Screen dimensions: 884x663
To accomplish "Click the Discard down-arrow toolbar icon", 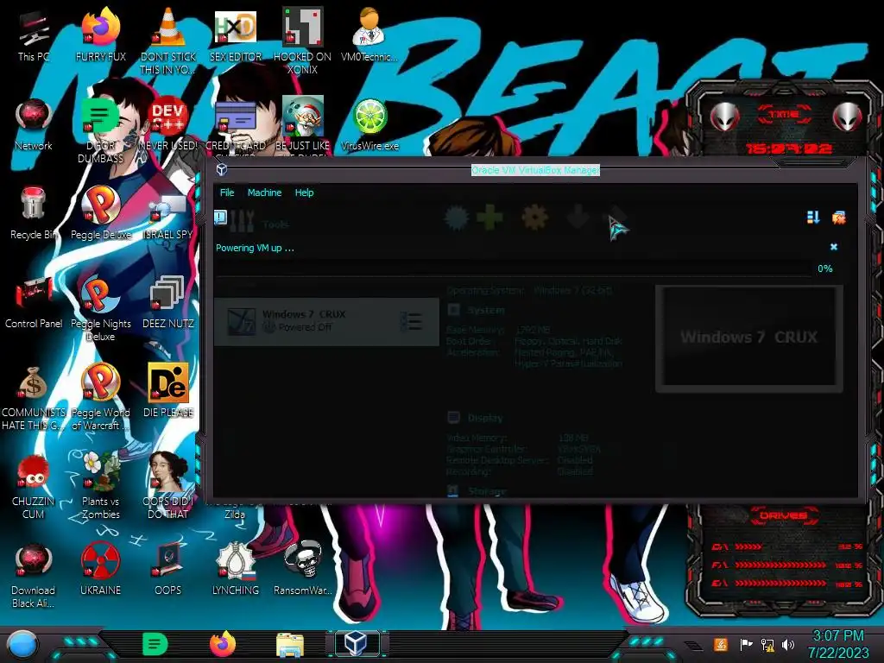I will (x=578, y=218).
